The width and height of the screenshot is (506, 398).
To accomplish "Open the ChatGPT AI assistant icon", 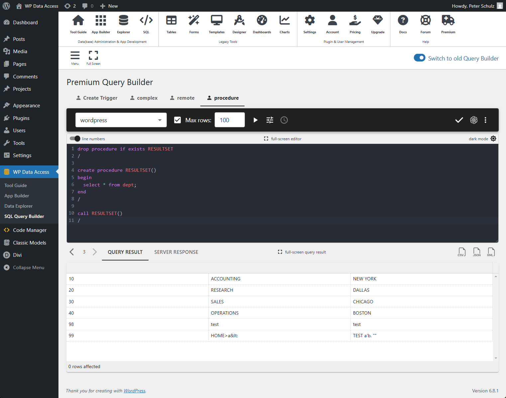I will point(474,120).
